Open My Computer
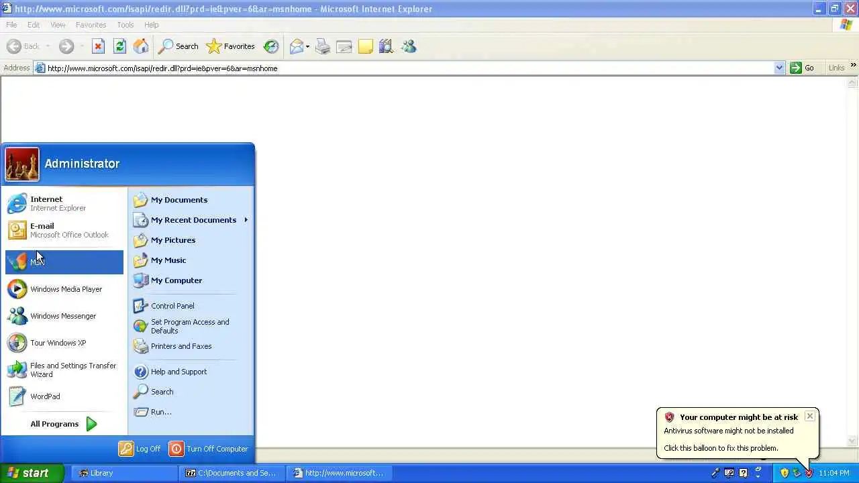The width and height of the screenshot is (859, 483). tap(191, 280)
